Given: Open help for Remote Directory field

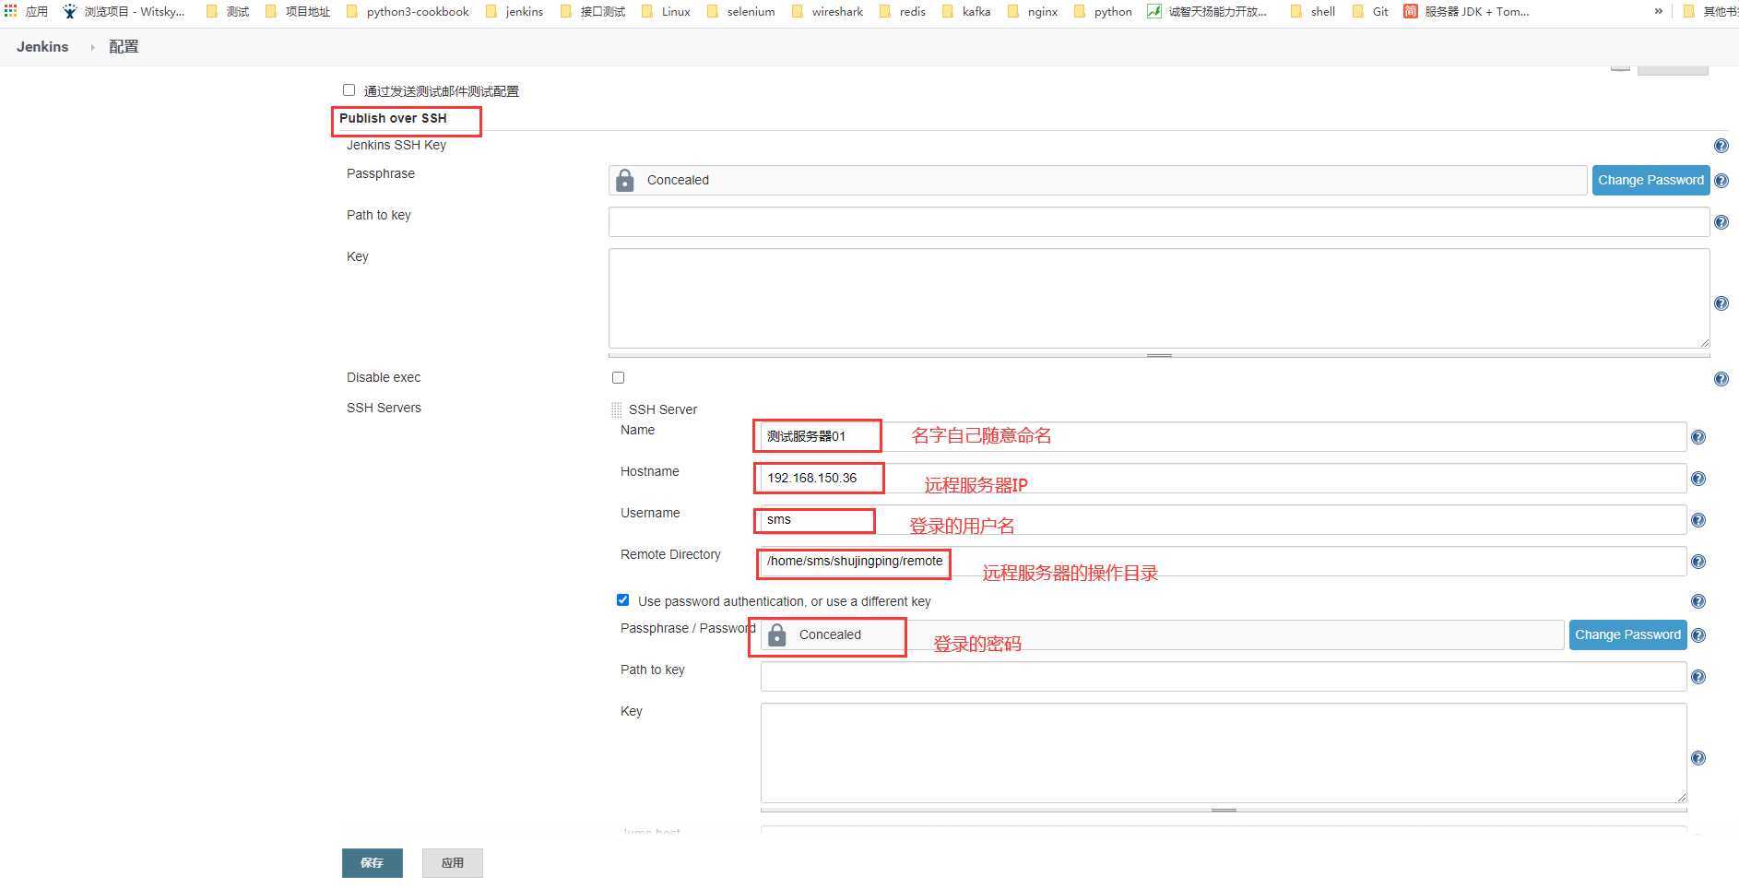Looking at the screenshot, I should [x=1698, y=562].
